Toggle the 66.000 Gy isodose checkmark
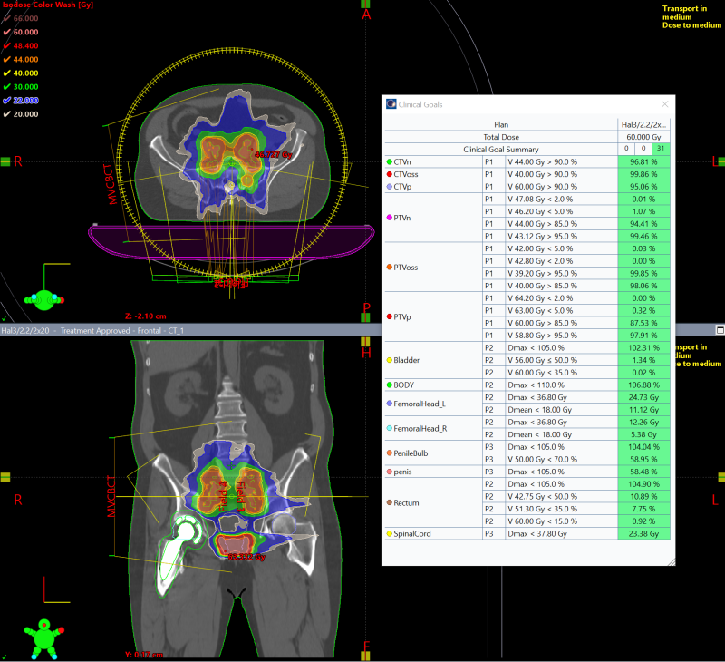Screen dimensions: 725x662 click(x=6, y=18)
